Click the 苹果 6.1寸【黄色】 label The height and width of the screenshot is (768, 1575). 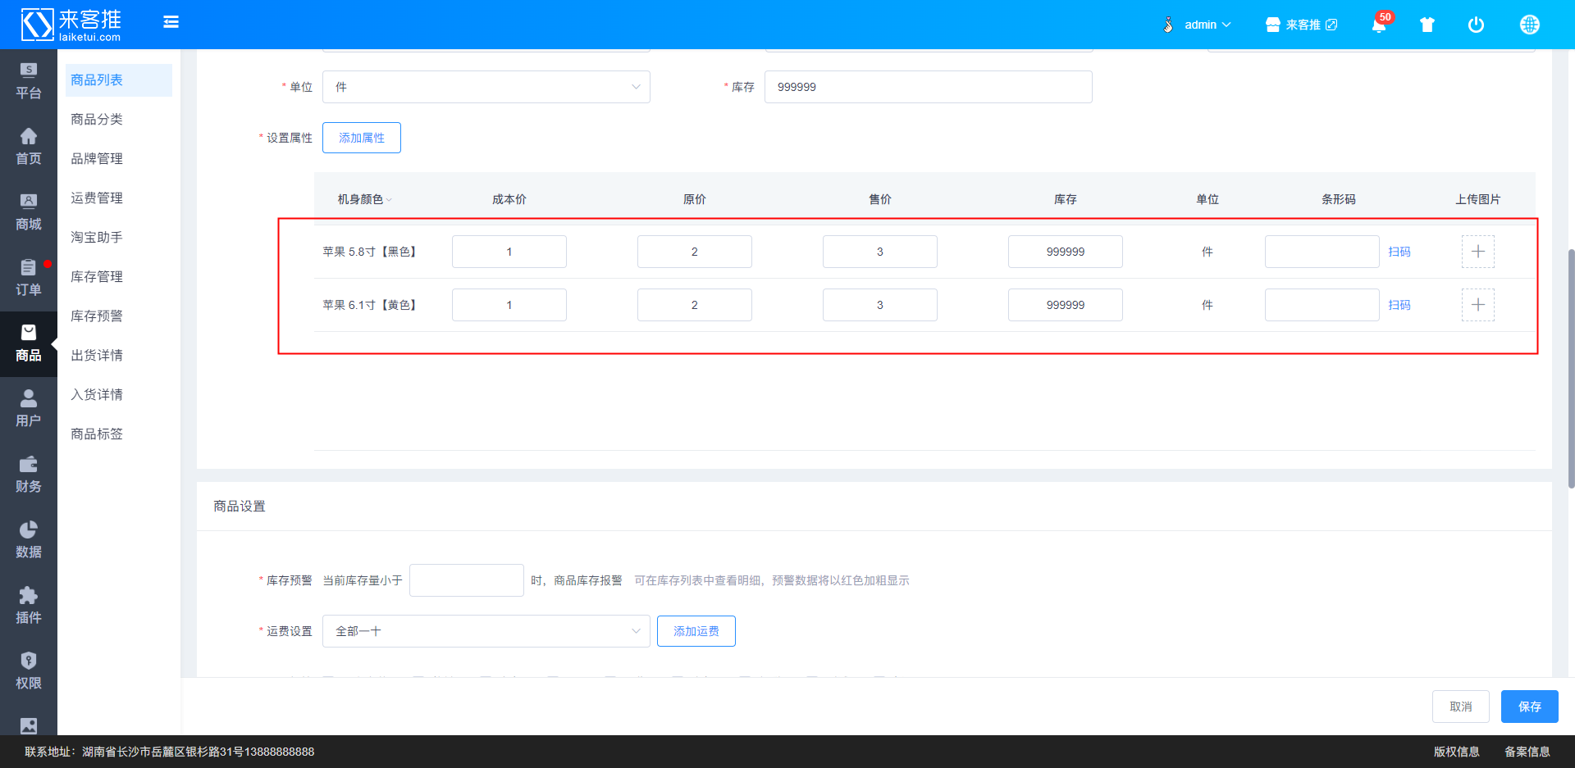372,305
